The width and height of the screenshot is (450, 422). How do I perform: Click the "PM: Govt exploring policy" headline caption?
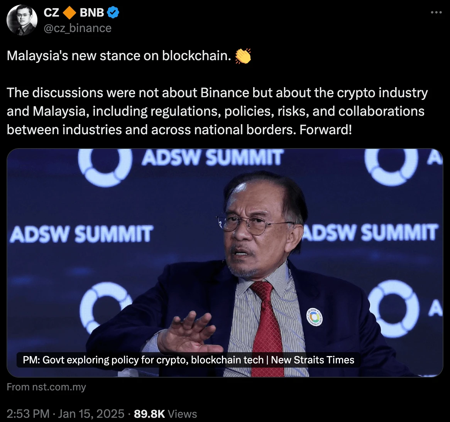point(188,360)
